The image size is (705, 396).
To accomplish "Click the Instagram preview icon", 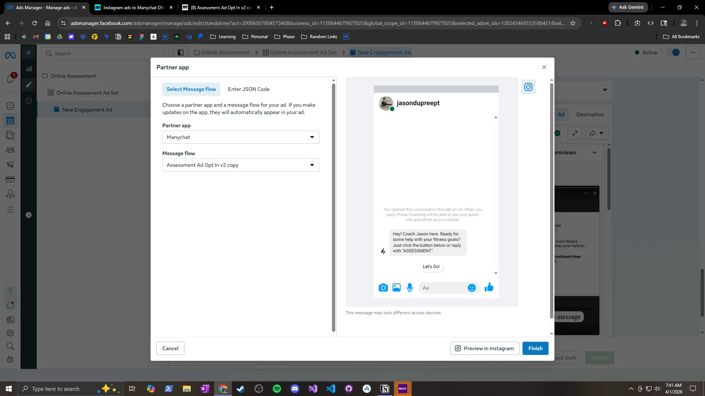I will coord(528,87).
